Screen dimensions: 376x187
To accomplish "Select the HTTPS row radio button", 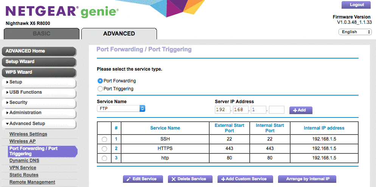I will pyautogui.click(x=104, y=149).
